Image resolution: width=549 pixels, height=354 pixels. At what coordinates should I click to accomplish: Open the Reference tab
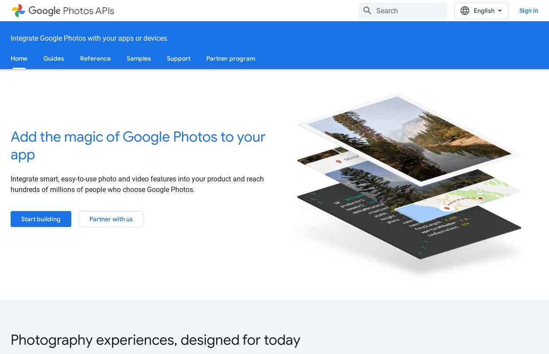pyautogui.click(x=95, y=58)
